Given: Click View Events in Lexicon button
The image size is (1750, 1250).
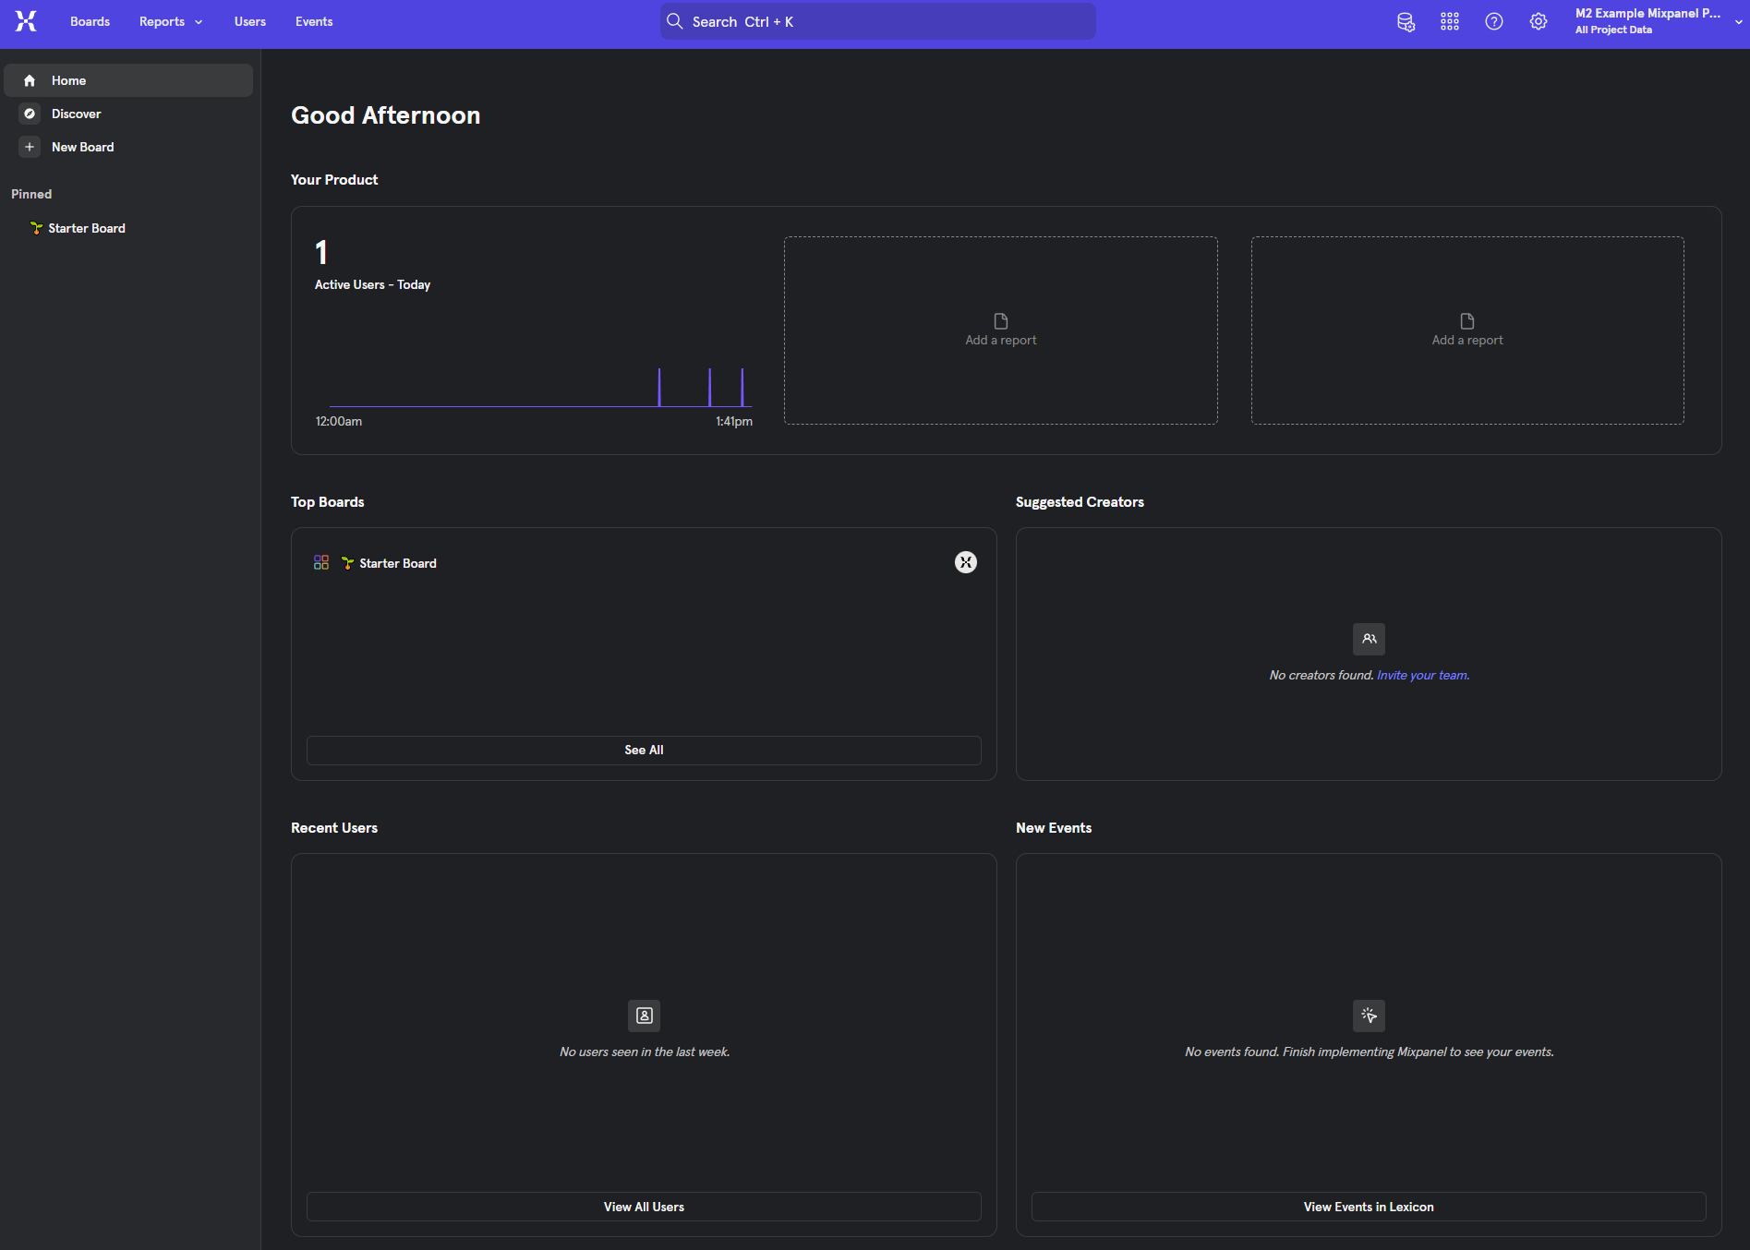Looking at the screenshot, I should 1368,1207.
